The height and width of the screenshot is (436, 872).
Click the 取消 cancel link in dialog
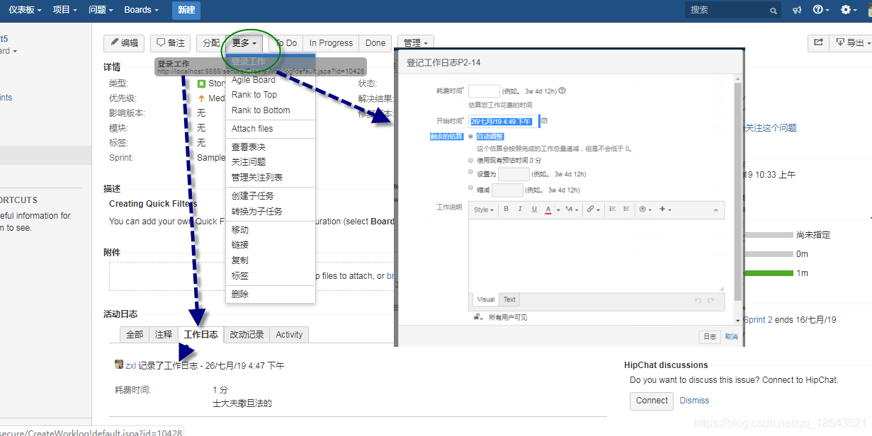coord(731,337)
